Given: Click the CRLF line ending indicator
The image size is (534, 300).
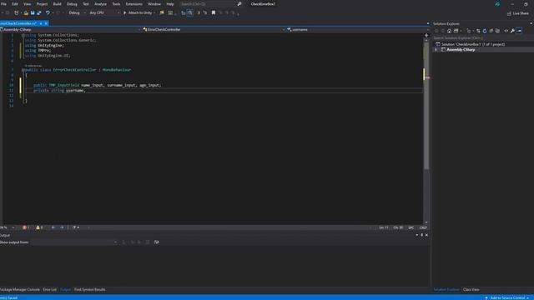Looking at the screenshot, I should click(x=423, y=227).
